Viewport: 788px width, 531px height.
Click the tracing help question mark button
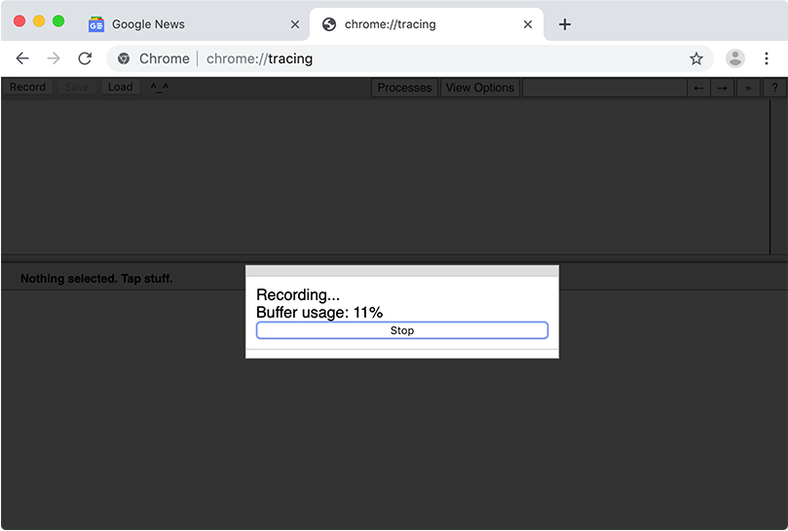774,88
